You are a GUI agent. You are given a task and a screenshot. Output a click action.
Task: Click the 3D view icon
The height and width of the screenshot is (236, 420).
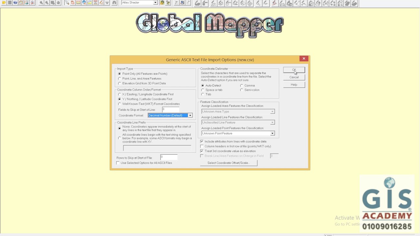[x=168, y=3]
